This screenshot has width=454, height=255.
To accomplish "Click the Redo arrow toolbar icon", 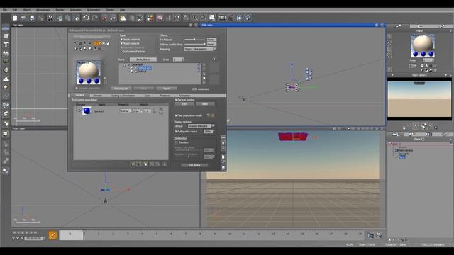I will click(x=94, y=18).
